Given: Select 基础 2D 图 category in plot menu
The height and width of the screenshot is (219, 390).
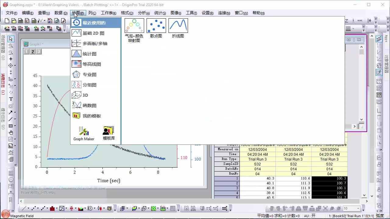Looking at the screenshot, I should tap(96, 33).
